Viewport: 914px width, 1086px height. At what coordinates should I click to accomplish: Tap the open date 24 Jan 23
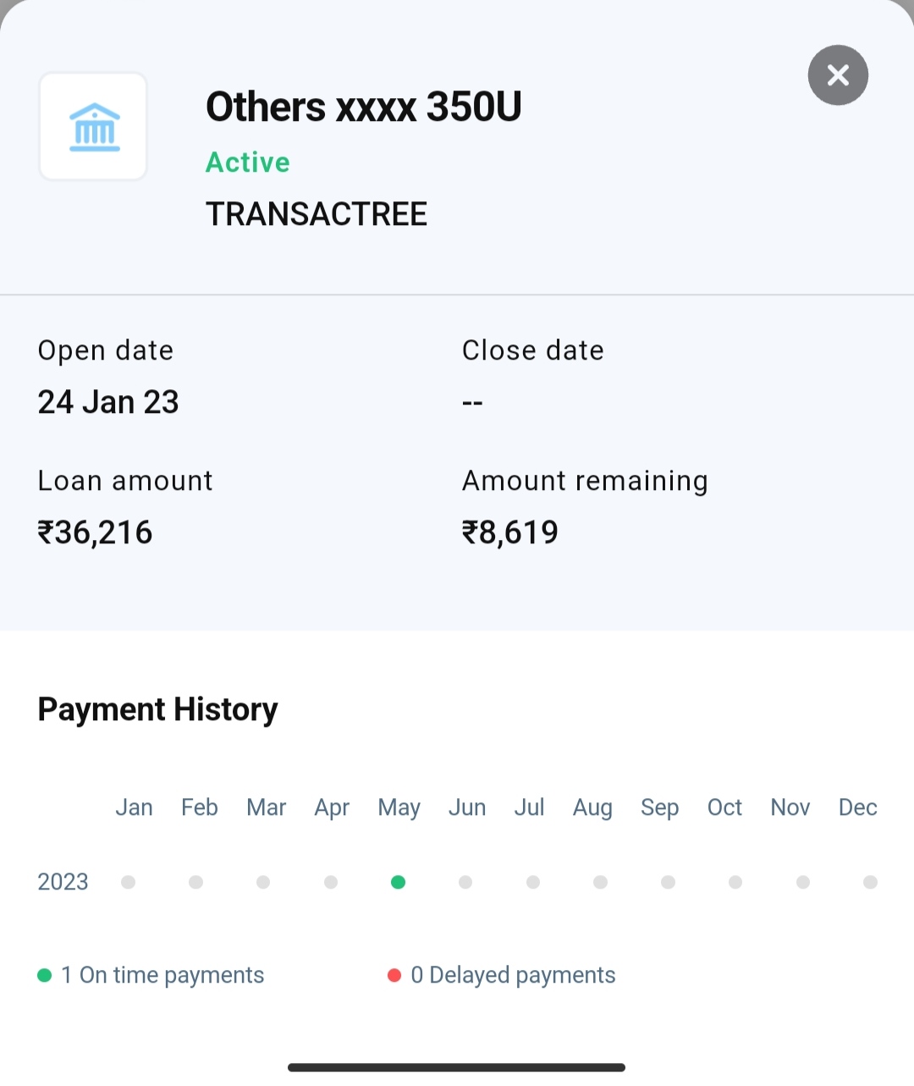click(108, 402)
